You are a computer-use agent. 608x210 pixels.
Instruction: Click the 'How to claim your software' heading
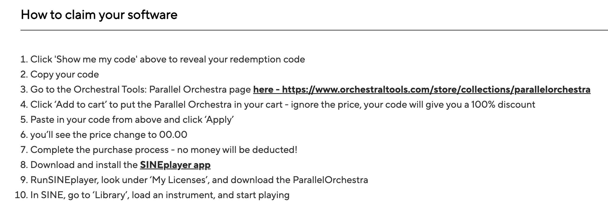click(99, 15)
